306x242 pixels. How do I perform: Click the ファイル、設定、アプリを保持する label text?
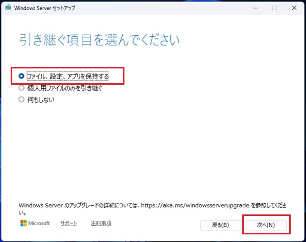[74, 76]
